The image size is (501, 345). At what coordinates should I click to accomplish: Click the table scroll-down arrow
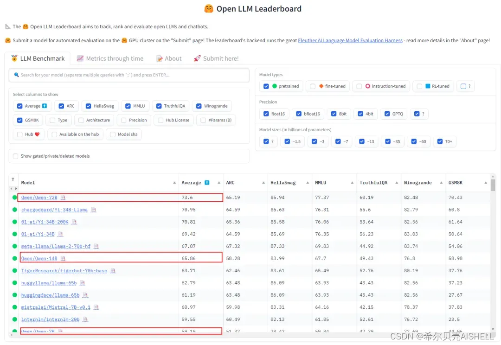tap(493, 329)
